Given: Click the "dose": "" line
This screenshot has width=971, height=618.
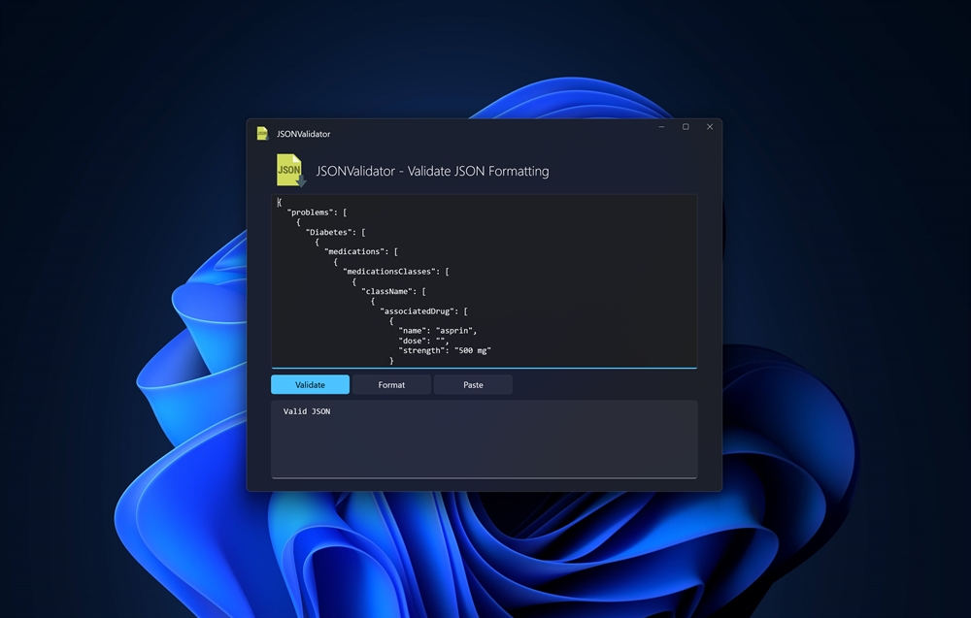Looking at the screenshot, I should (423, 341).
